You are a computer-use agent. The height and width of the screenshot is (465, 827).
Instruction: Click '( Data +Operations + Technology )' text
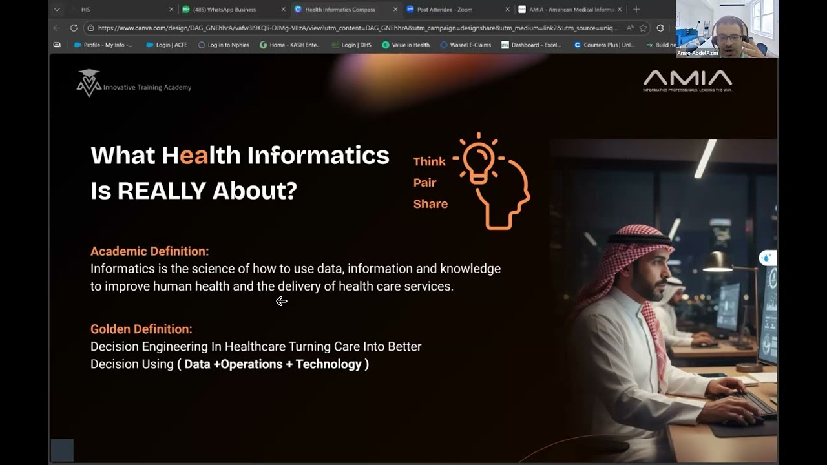(273, 364)
